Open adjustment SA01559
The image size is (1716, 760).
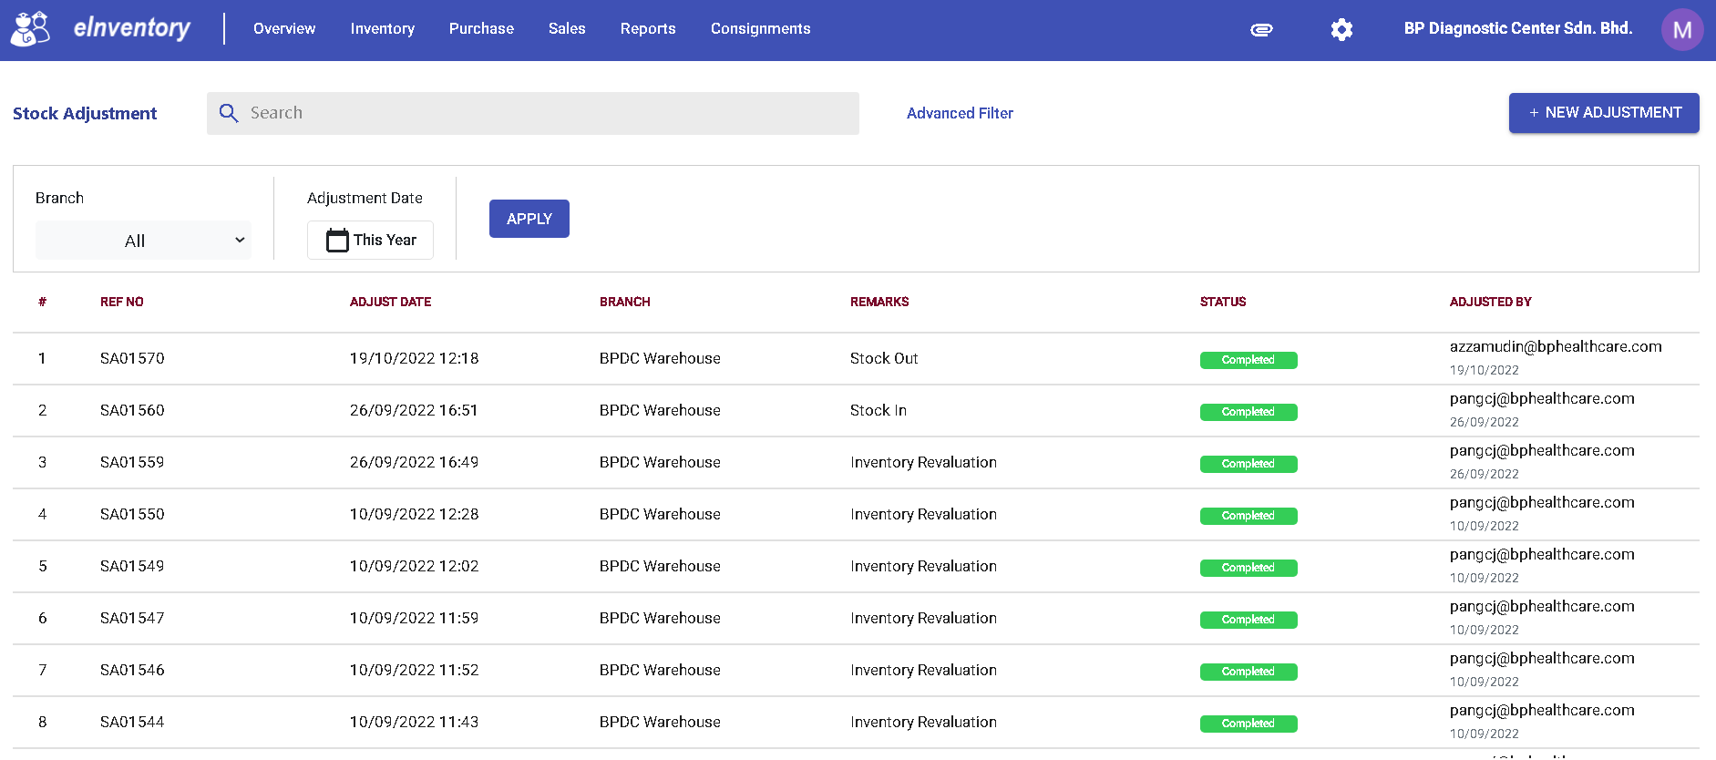tap(132, 462)
